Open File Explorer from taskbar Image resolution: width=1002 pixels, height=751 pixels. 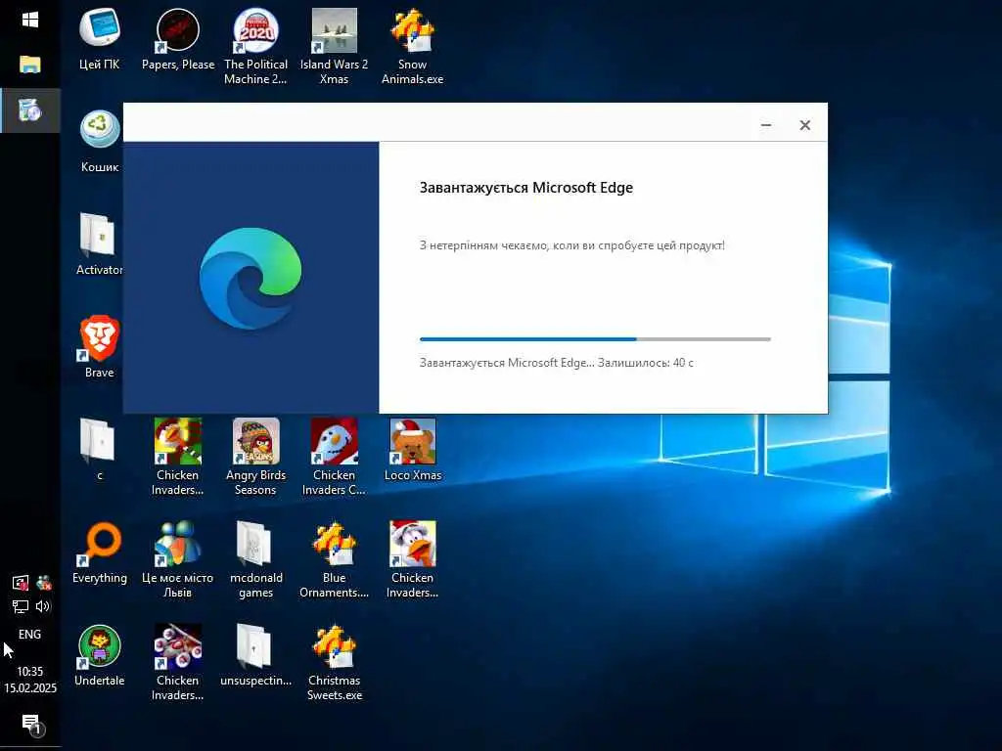point(30,65)
